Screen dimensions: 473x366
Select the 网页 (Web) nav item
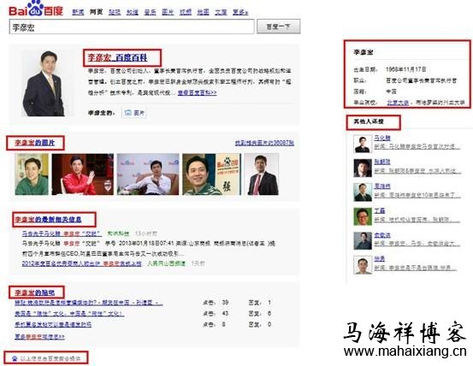click(x=96, y=12)
